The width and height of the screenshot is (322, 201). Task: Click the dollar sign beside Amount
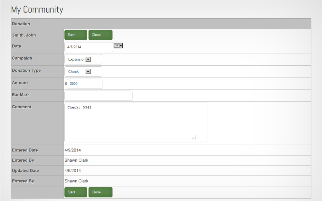66,84
